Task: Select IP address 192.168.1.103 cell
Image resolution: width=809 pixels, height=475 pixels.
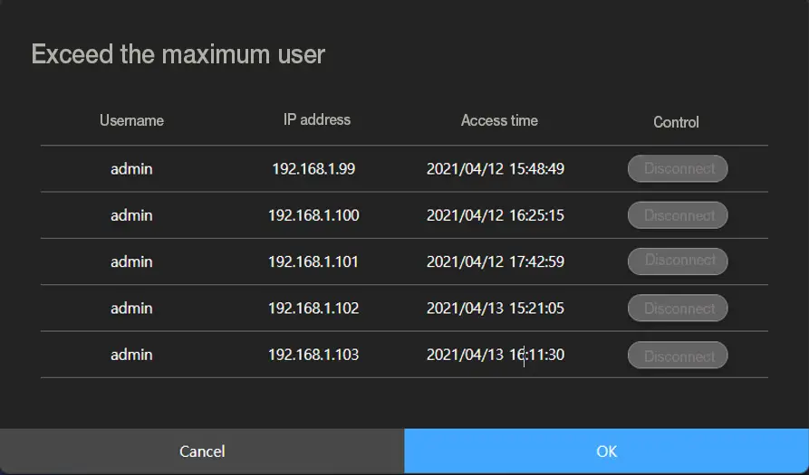Action: click(x=313, y=355)
